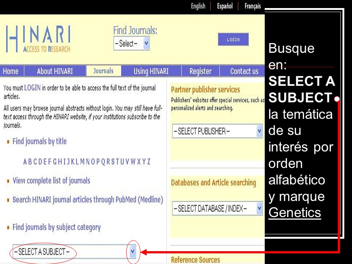Click the Reference Sources heading
Image resolution: width=352 pixels, height=264 pixels.
point(195,260)
